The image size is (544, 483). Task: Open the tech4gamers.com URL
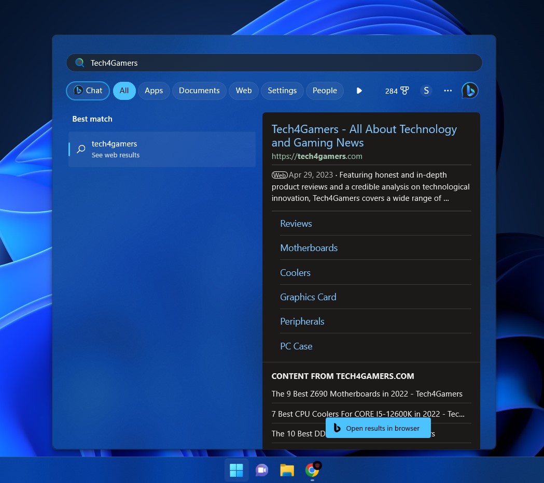coord(317,156)
